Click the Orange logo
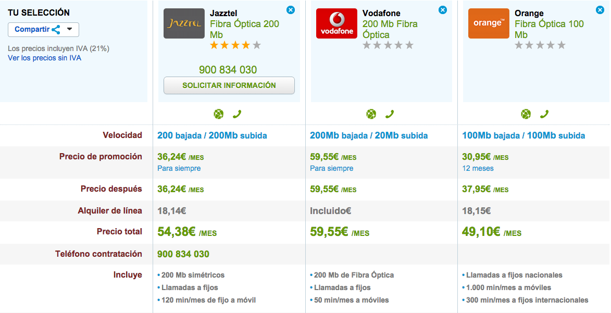This screenshot has width=611, height=313. point(489,23)
